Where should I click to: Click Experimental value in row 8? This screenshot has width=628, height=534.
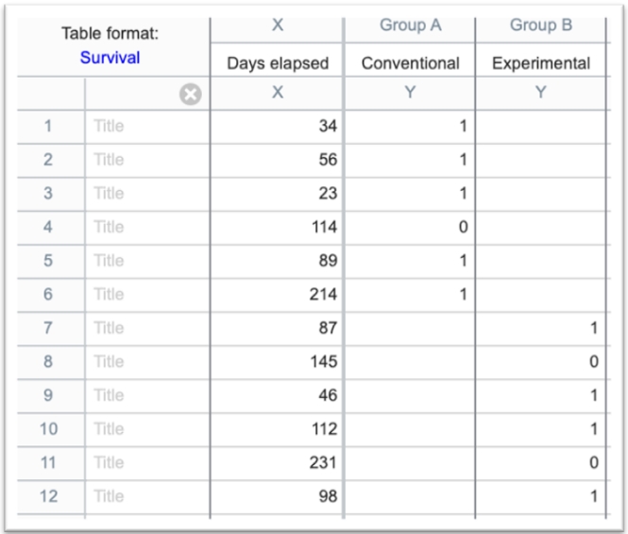(541, 361)
